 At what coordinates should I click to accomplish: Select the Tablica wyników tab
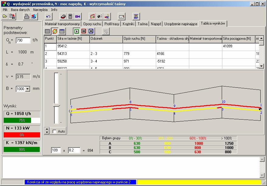point(213,23)
